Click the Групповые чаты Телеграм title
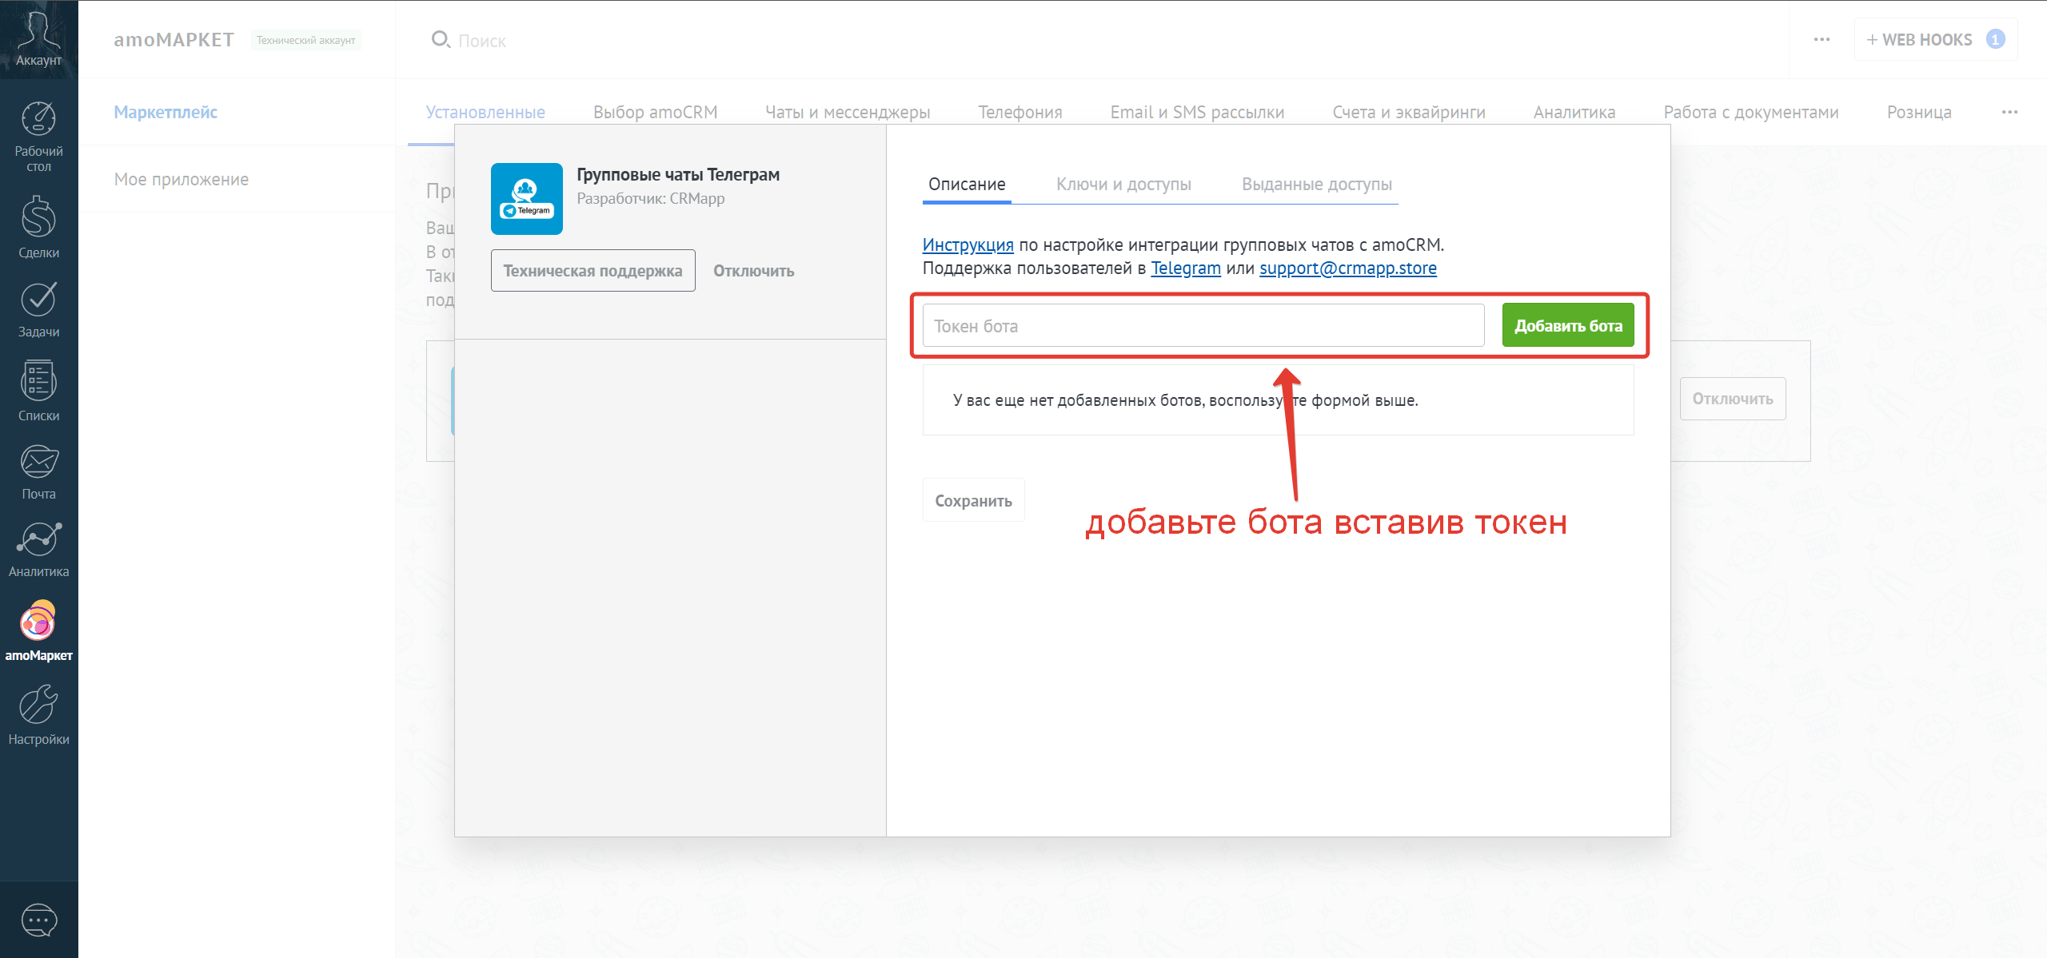 tap(677, 174)
